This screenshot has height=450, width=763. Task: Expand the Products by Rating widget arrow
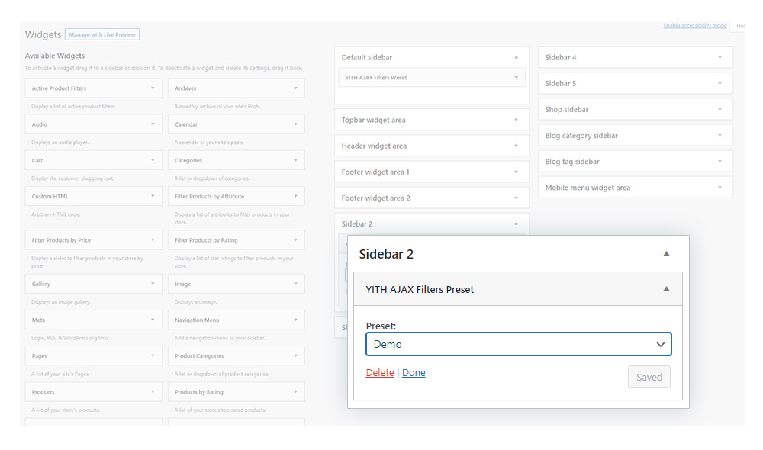(x=295, y=391)
